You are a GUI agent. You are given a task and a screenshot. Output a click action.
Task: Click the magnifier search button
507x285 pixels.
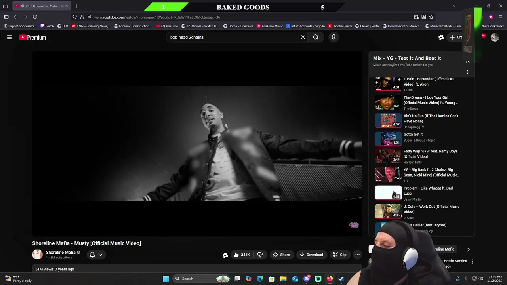coord(316,37)
